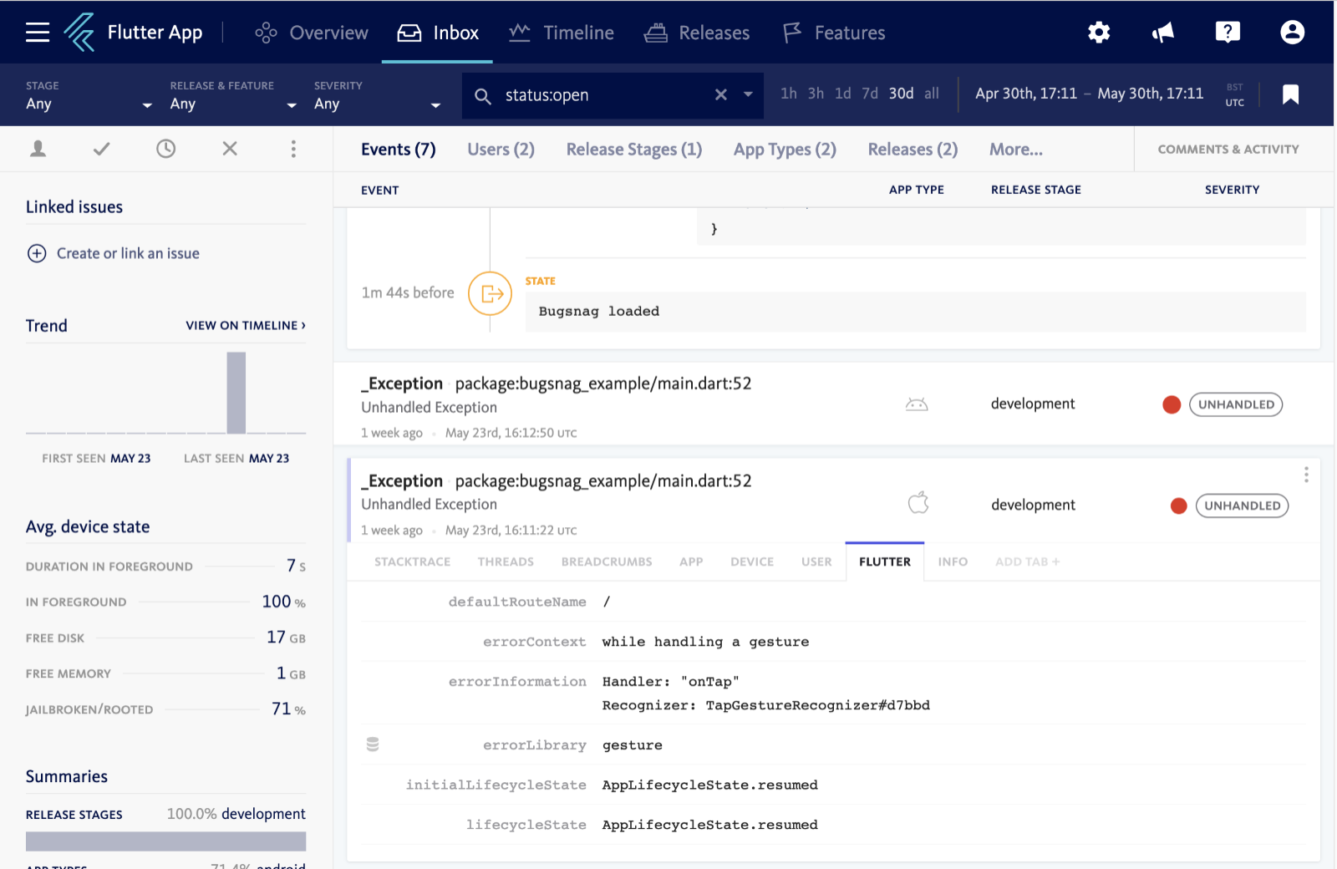Open the Severity filter dropdown
Screen dimensions: 1337x869
tap(376, 104)
